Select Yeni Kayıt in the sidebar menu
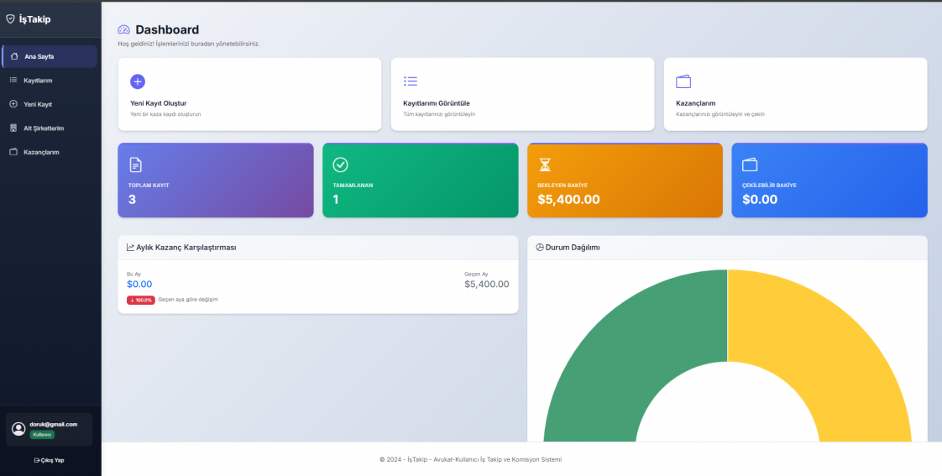The height and width of the screenshot is (476, 942). tap(38, 104)
